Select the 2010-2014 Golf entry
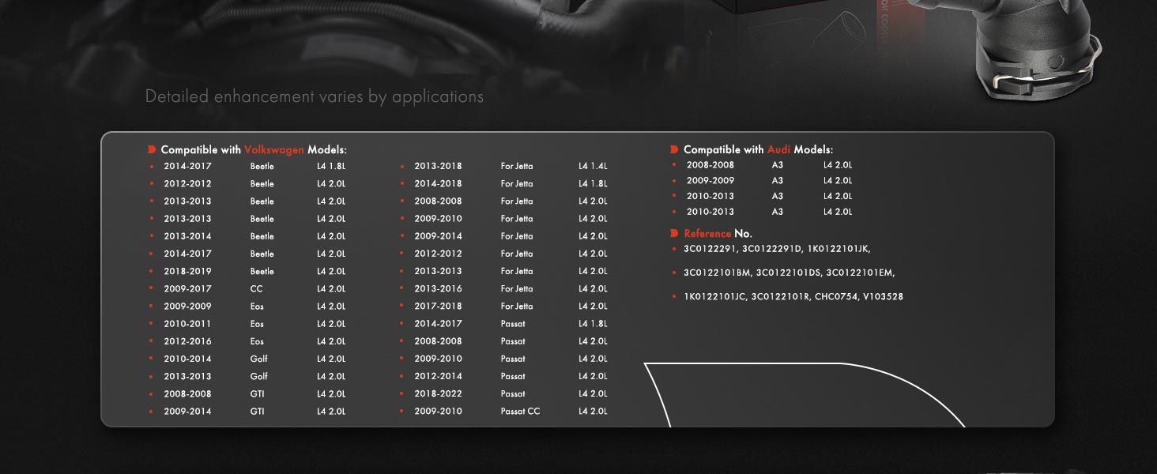 pos(247,359)
